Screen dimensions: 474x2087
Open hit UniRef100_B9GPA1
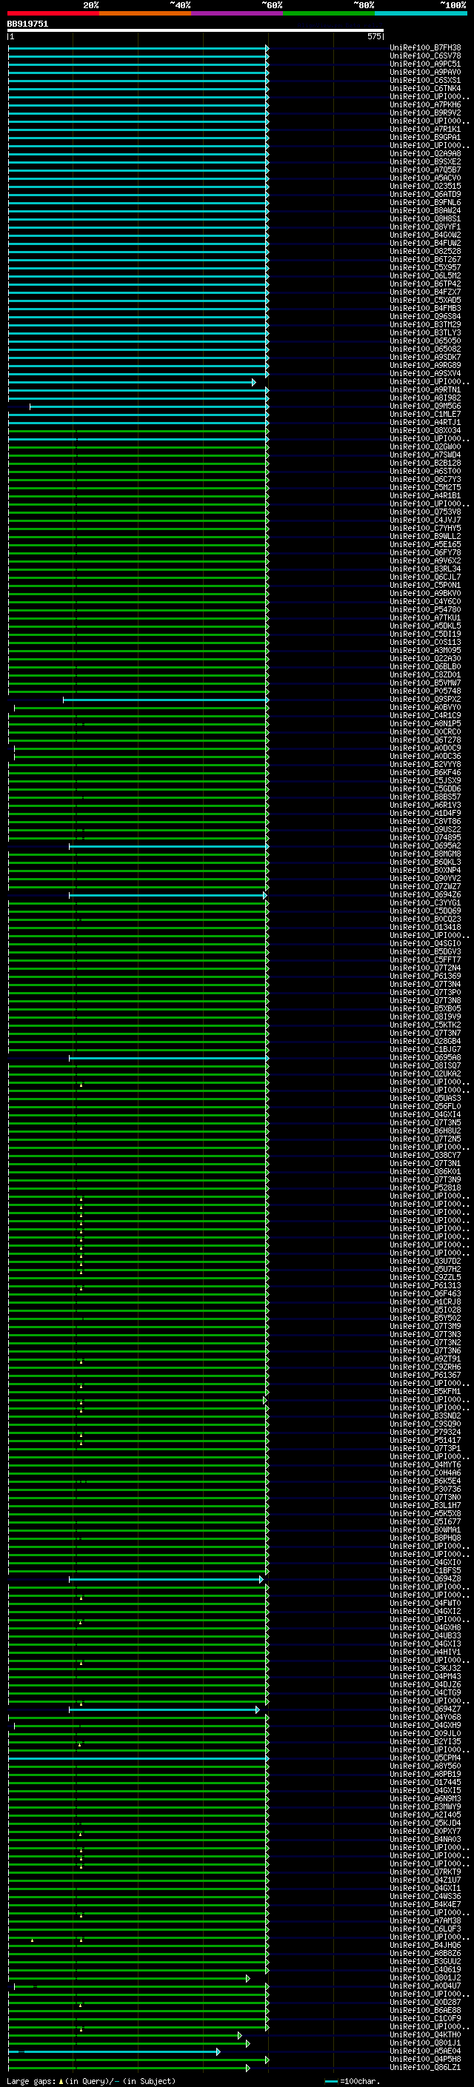pos(425,138)
